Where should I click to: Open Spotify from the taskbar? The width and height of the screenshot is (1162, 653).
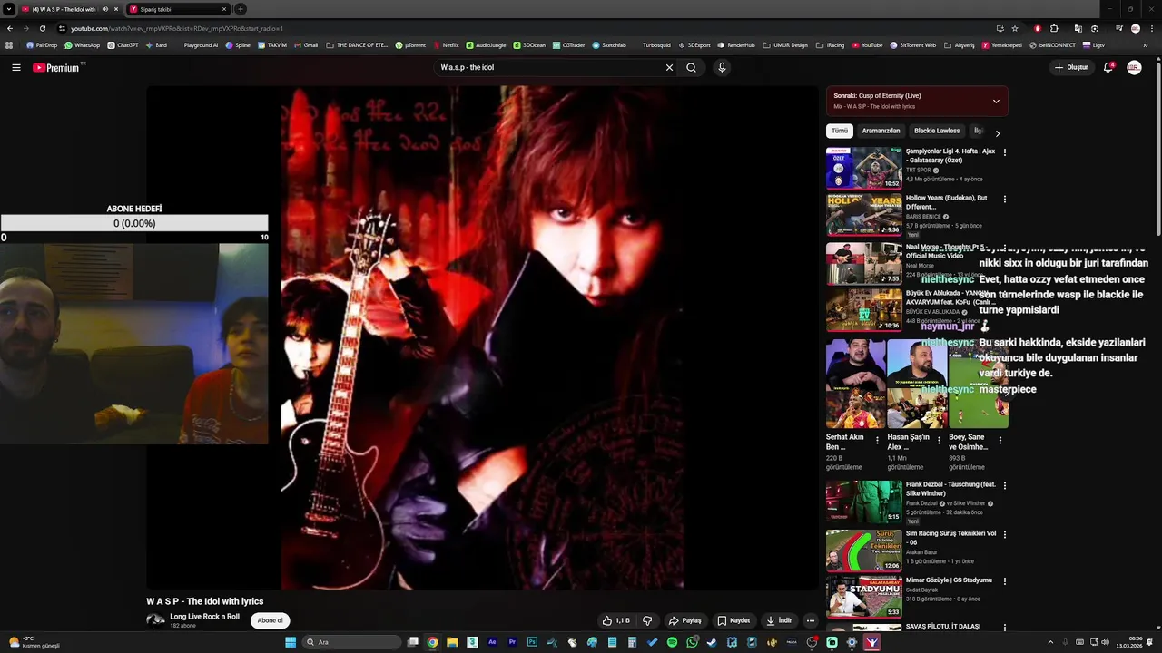click(x=672, y=642)
